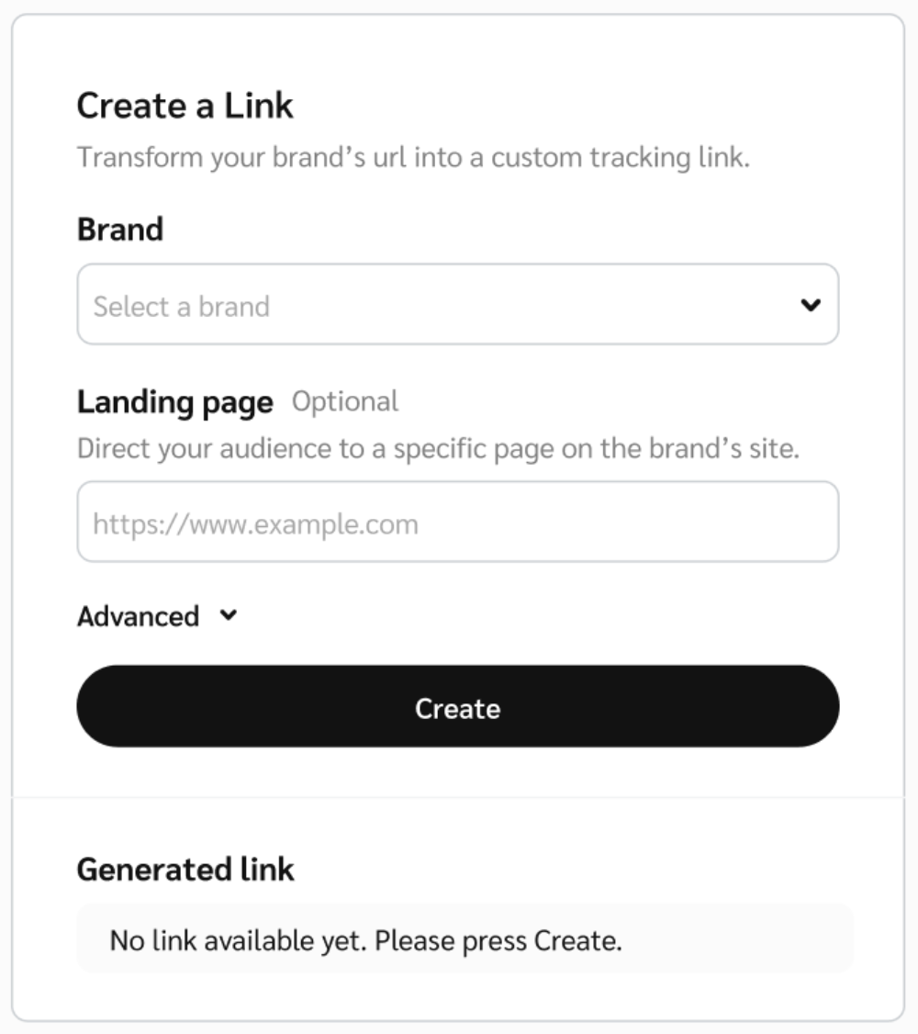Expand the Advanced options section
The width and height of the screenshot is (918, 1034).
click(x=157, y=616)
